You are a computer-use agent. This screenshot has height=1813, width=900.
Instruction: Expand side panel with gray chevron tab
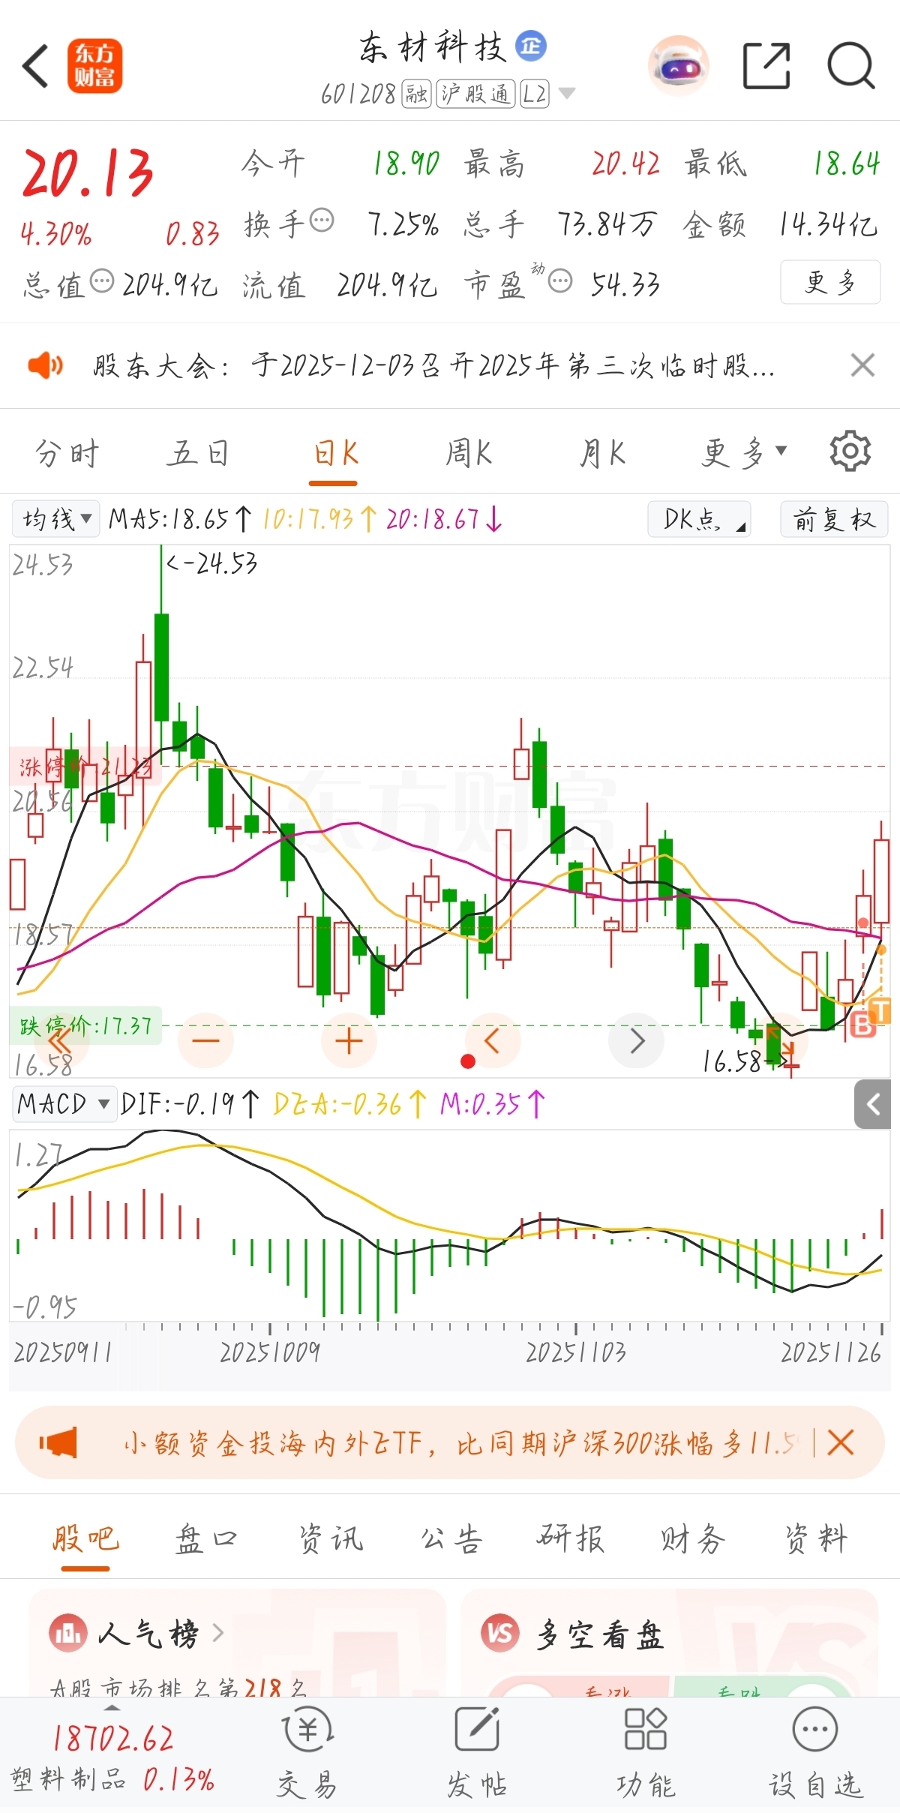click(872, 1104)
